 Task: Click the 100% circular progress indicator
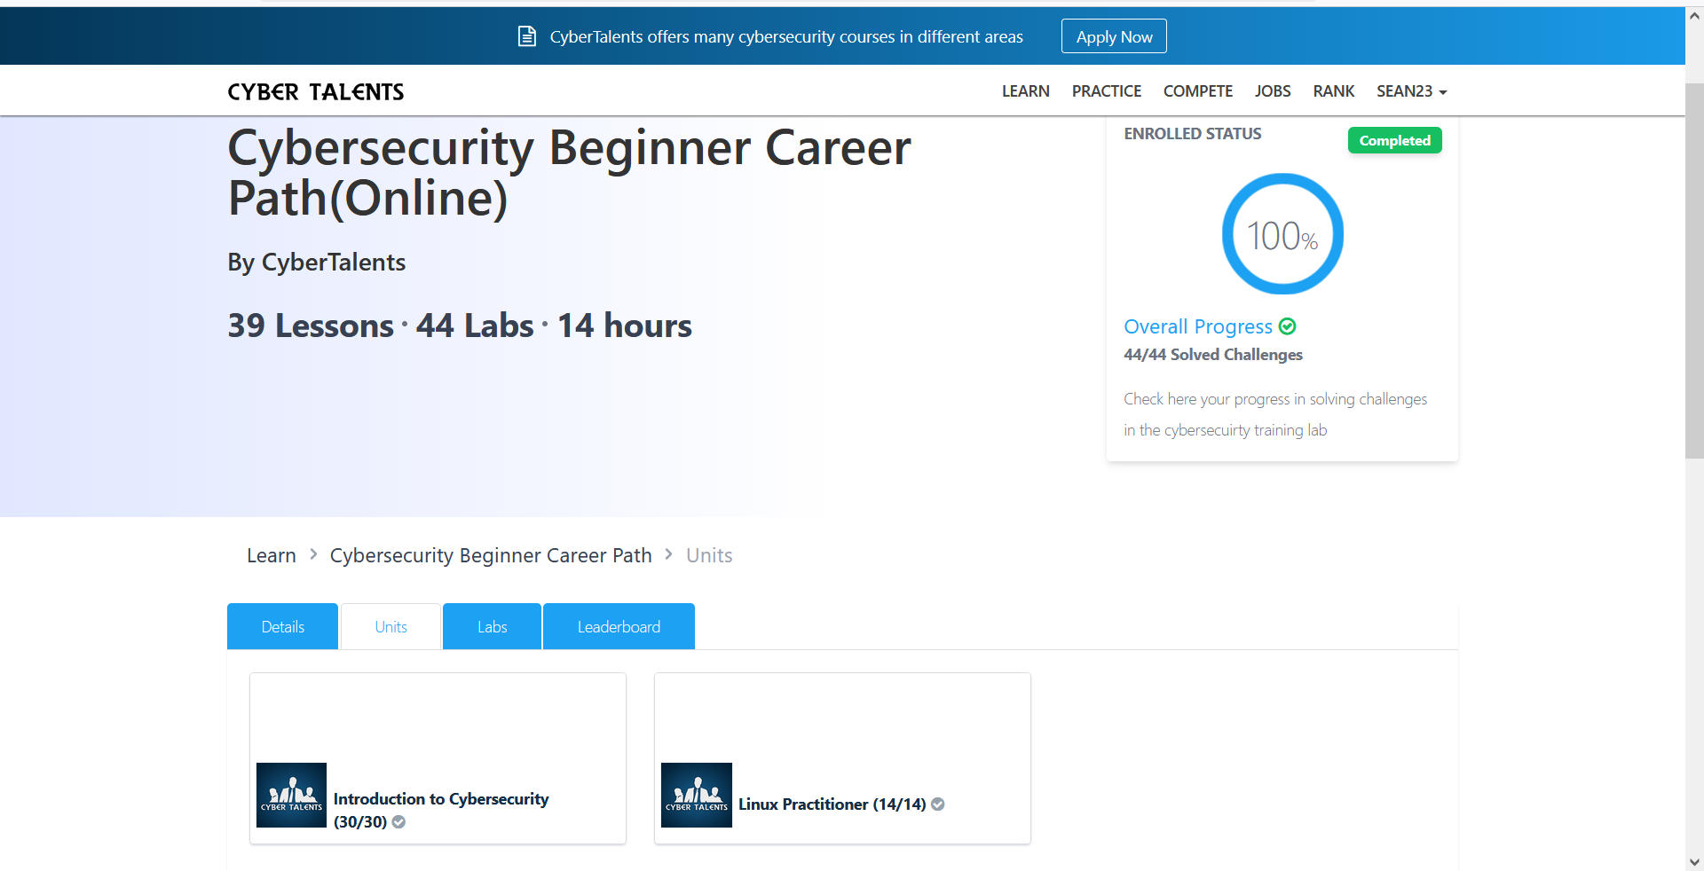coord(1282,234)
